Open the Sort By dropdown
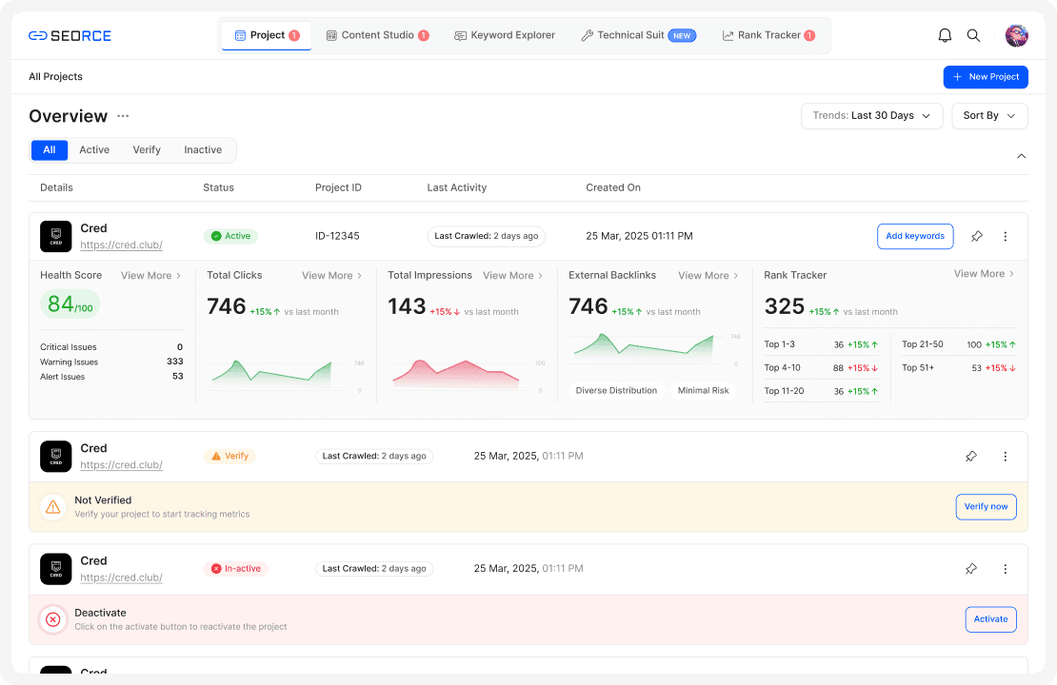The height and width of the screenshot is (685, 1057). pos(989,115)
